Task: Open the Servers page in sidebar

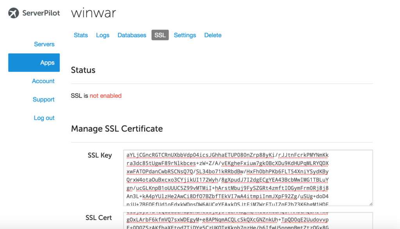Action: click(44, 44)
